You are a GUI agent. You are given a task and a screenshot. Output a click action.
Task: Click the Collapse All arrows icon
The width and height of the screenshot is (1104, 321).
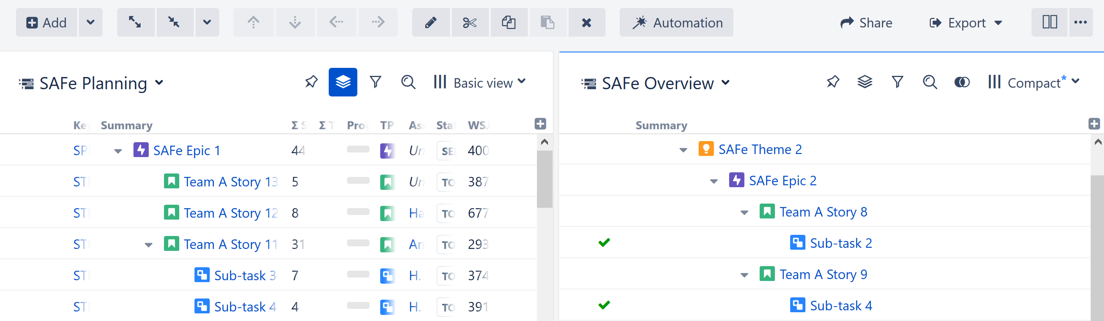(174, 22)
